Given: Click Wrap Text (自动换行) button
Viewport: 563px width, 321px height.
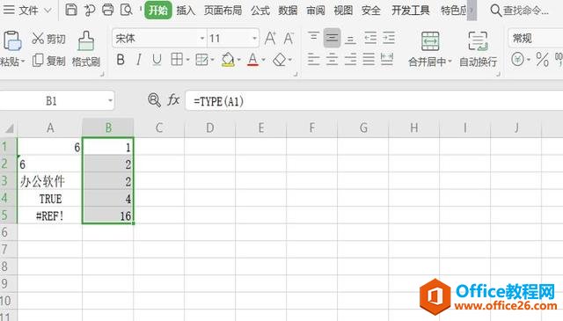Looking at the screenshot, I should coord(479,49).
